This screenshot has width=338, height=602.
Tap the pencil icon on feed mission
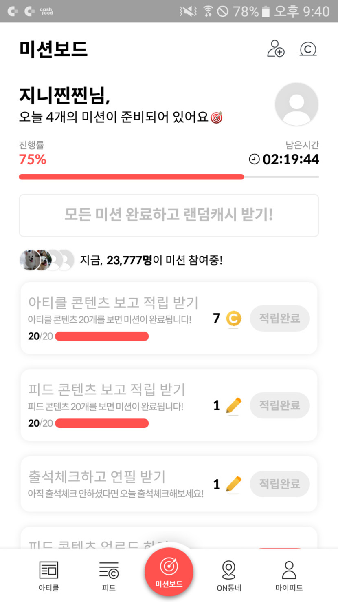(233, 406)
